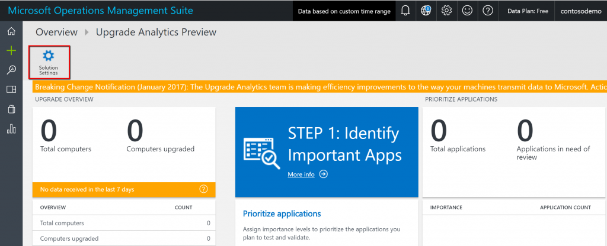The width and height of the screenshot is (607, 246).
Task: Click Microsoft Operations Management Suite title
Action: [x=100, y=11]
